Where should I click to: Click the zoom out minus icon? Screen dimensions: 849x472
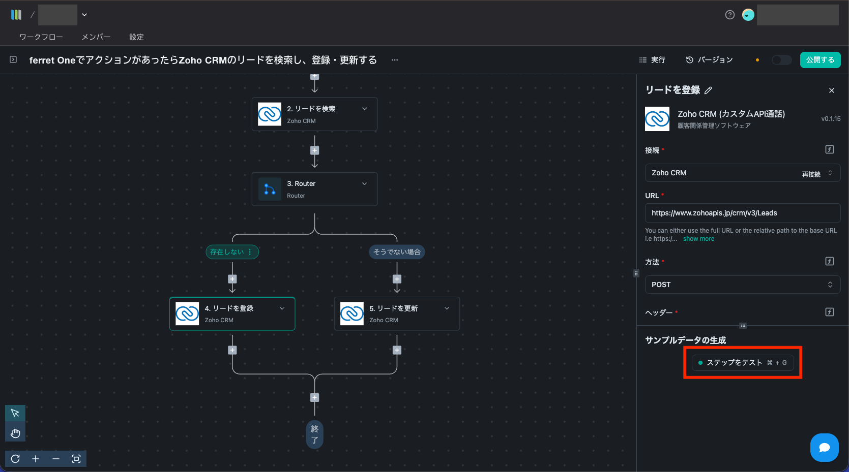coord(56,459)
